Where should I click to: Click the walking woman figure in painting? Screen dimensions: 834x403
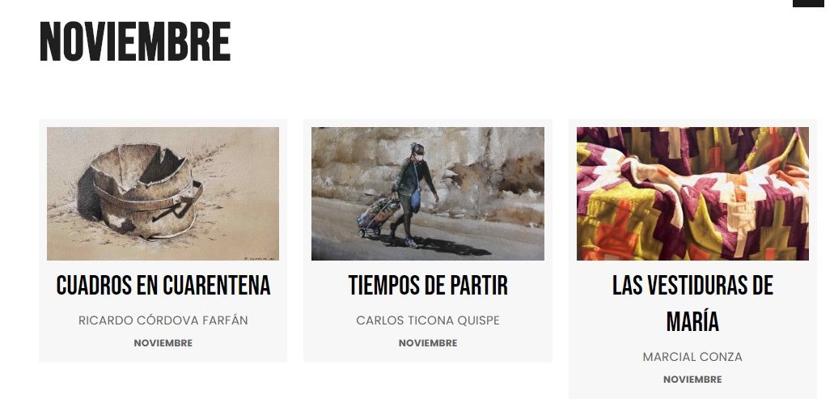[413, 194]
